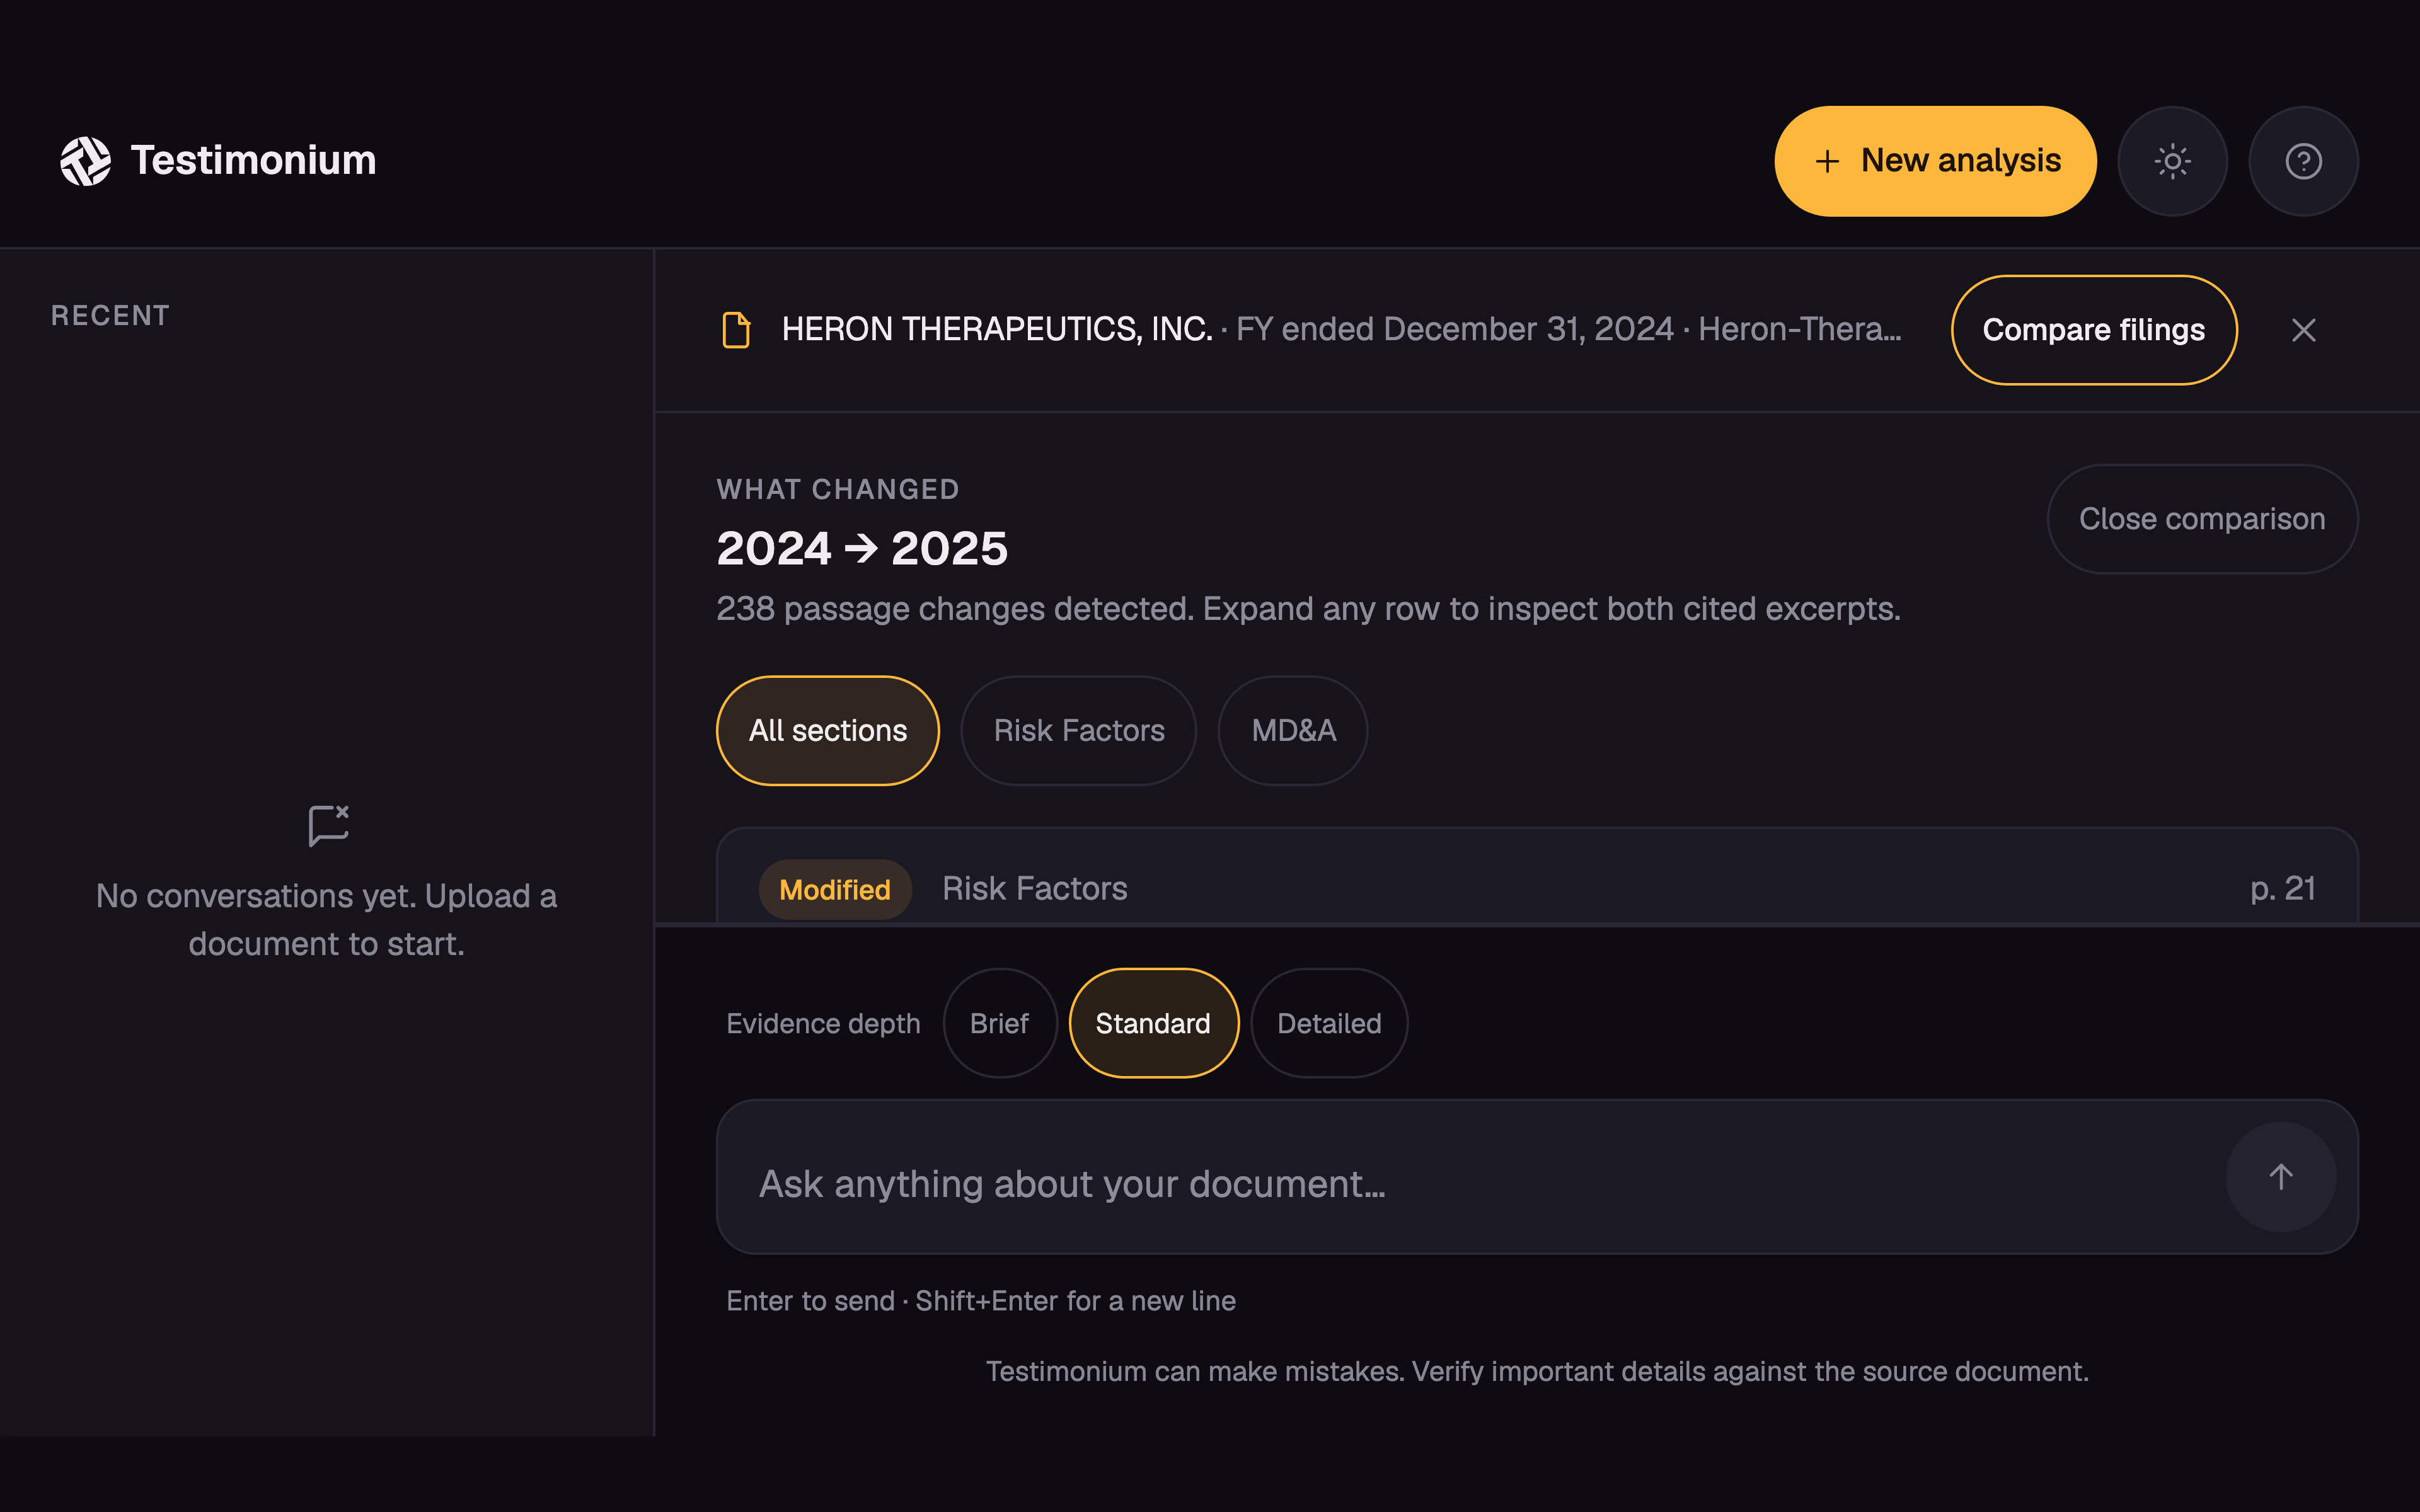Set evidence depth to Standard
Image resolution: width=2420 pixels, height=1512 pixels.
pos(1153,1023)
